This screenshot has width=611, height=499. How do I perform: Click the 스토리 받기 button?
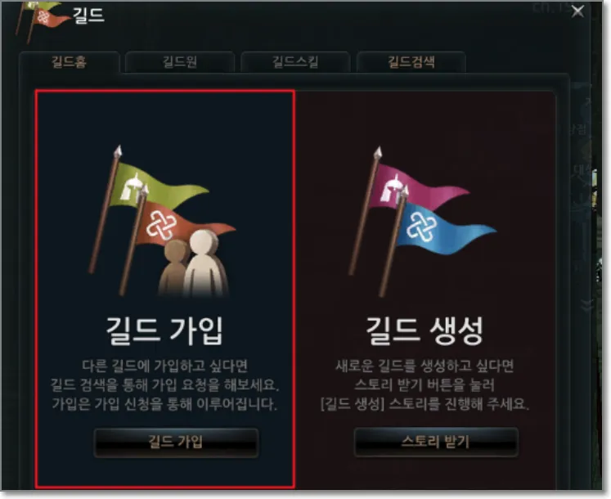click(436, 442)
